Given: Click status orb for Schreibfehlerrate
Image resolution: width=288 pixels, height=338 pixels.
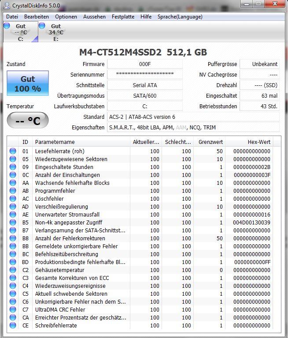Looking at the screenshot, I should pos(13,325).
